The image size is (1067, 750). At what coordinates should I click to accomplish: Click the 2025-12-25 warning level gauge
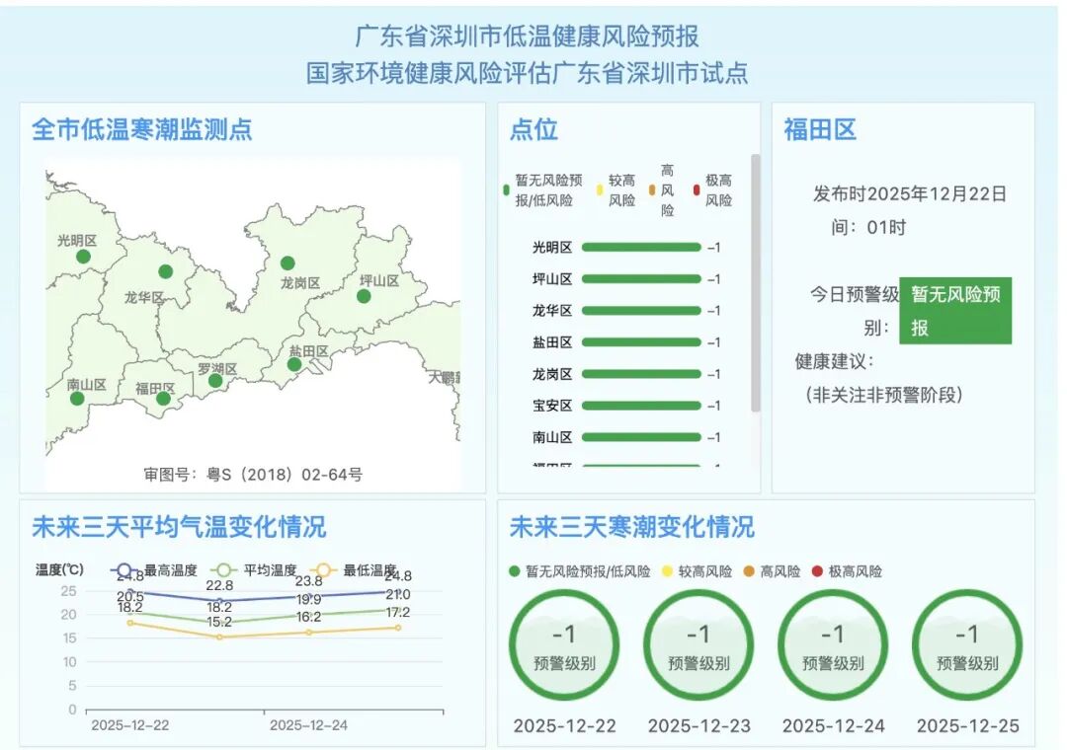pyautogui.click(x=967, y=645)
